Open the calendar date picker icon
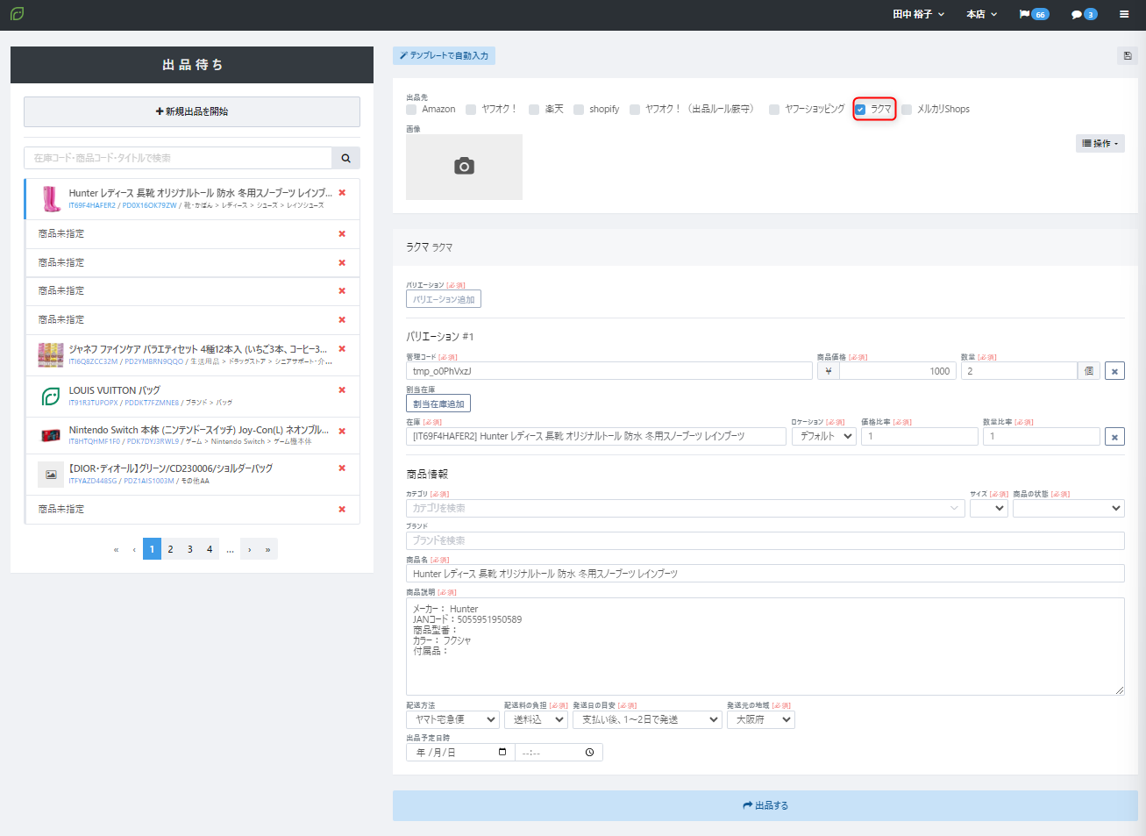Viewport: 1146px width, 836px height. [x=502, y=753]
